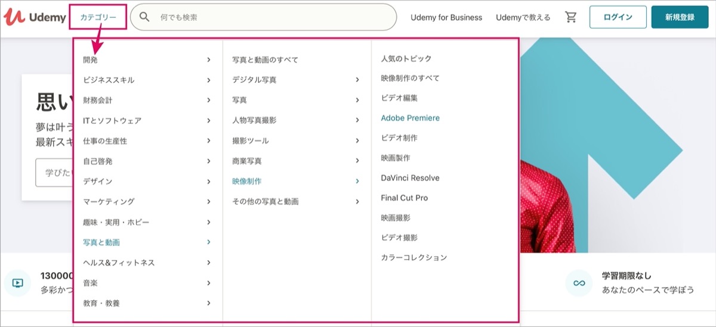Open DaVinci Resolve topic
716x327 pixels.
click(x=411, y=177)
